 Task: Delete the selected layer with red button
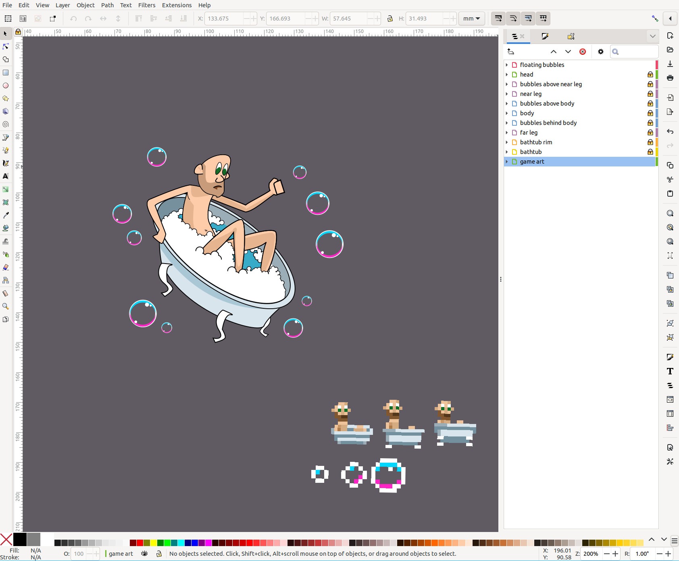583,52
